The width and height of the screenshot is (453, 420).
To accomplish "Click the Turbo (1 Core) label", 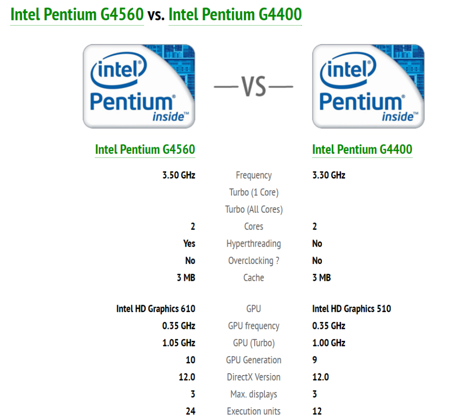I will (254, 192).
